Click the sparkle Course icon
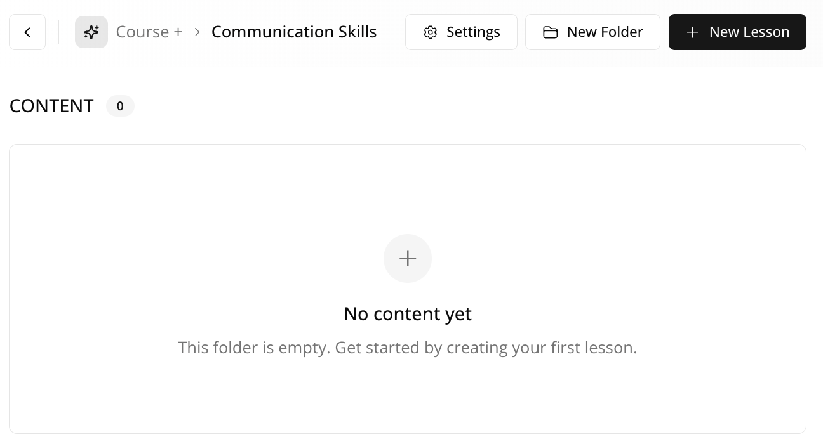The width and height of the screenshot is (823, 444). pos(91,32)
